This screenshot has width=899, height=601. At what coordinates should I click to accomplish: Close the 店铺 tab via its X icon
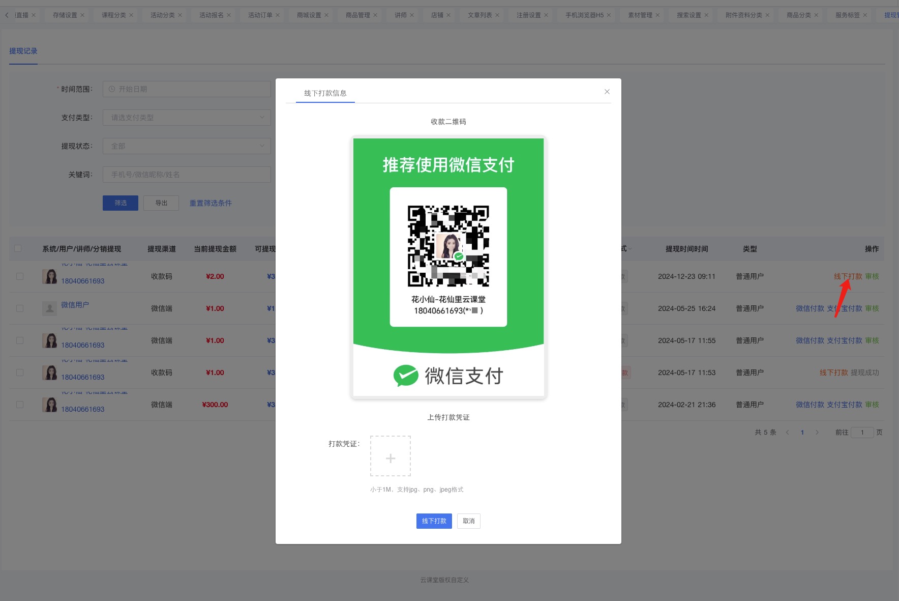coord(448,15)
